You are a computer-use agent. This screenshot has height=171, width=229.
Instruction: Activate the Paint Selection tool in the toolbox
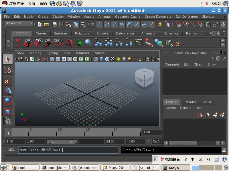[8, 80]
